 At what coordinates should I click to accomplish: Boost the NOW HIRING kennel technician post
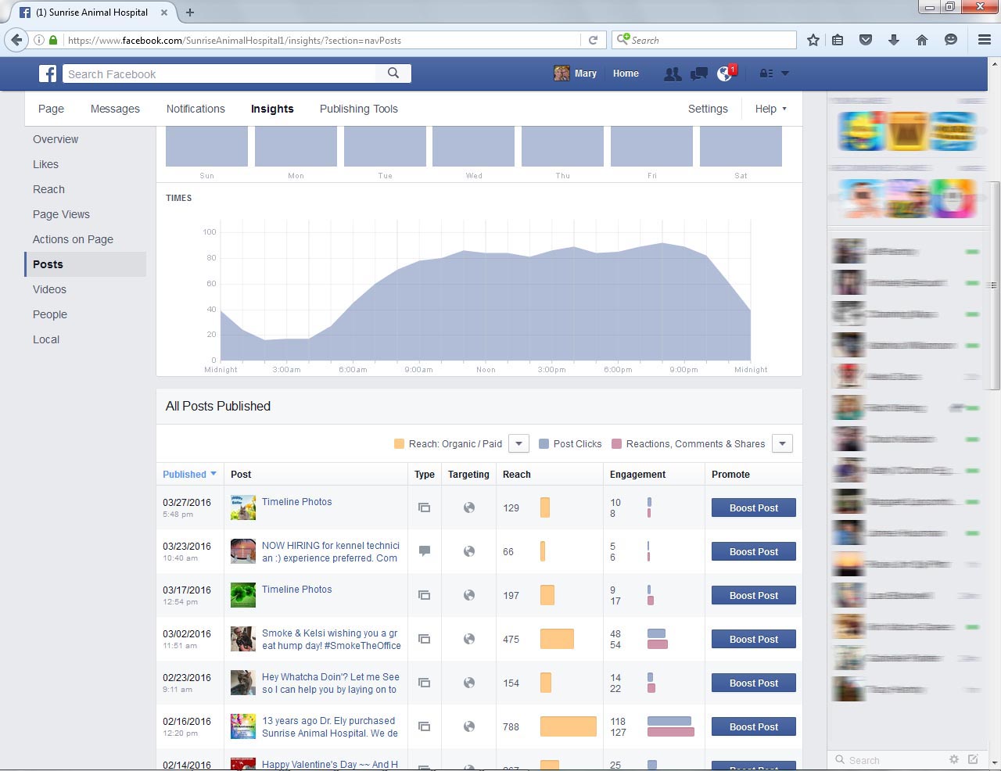(754, 551)
